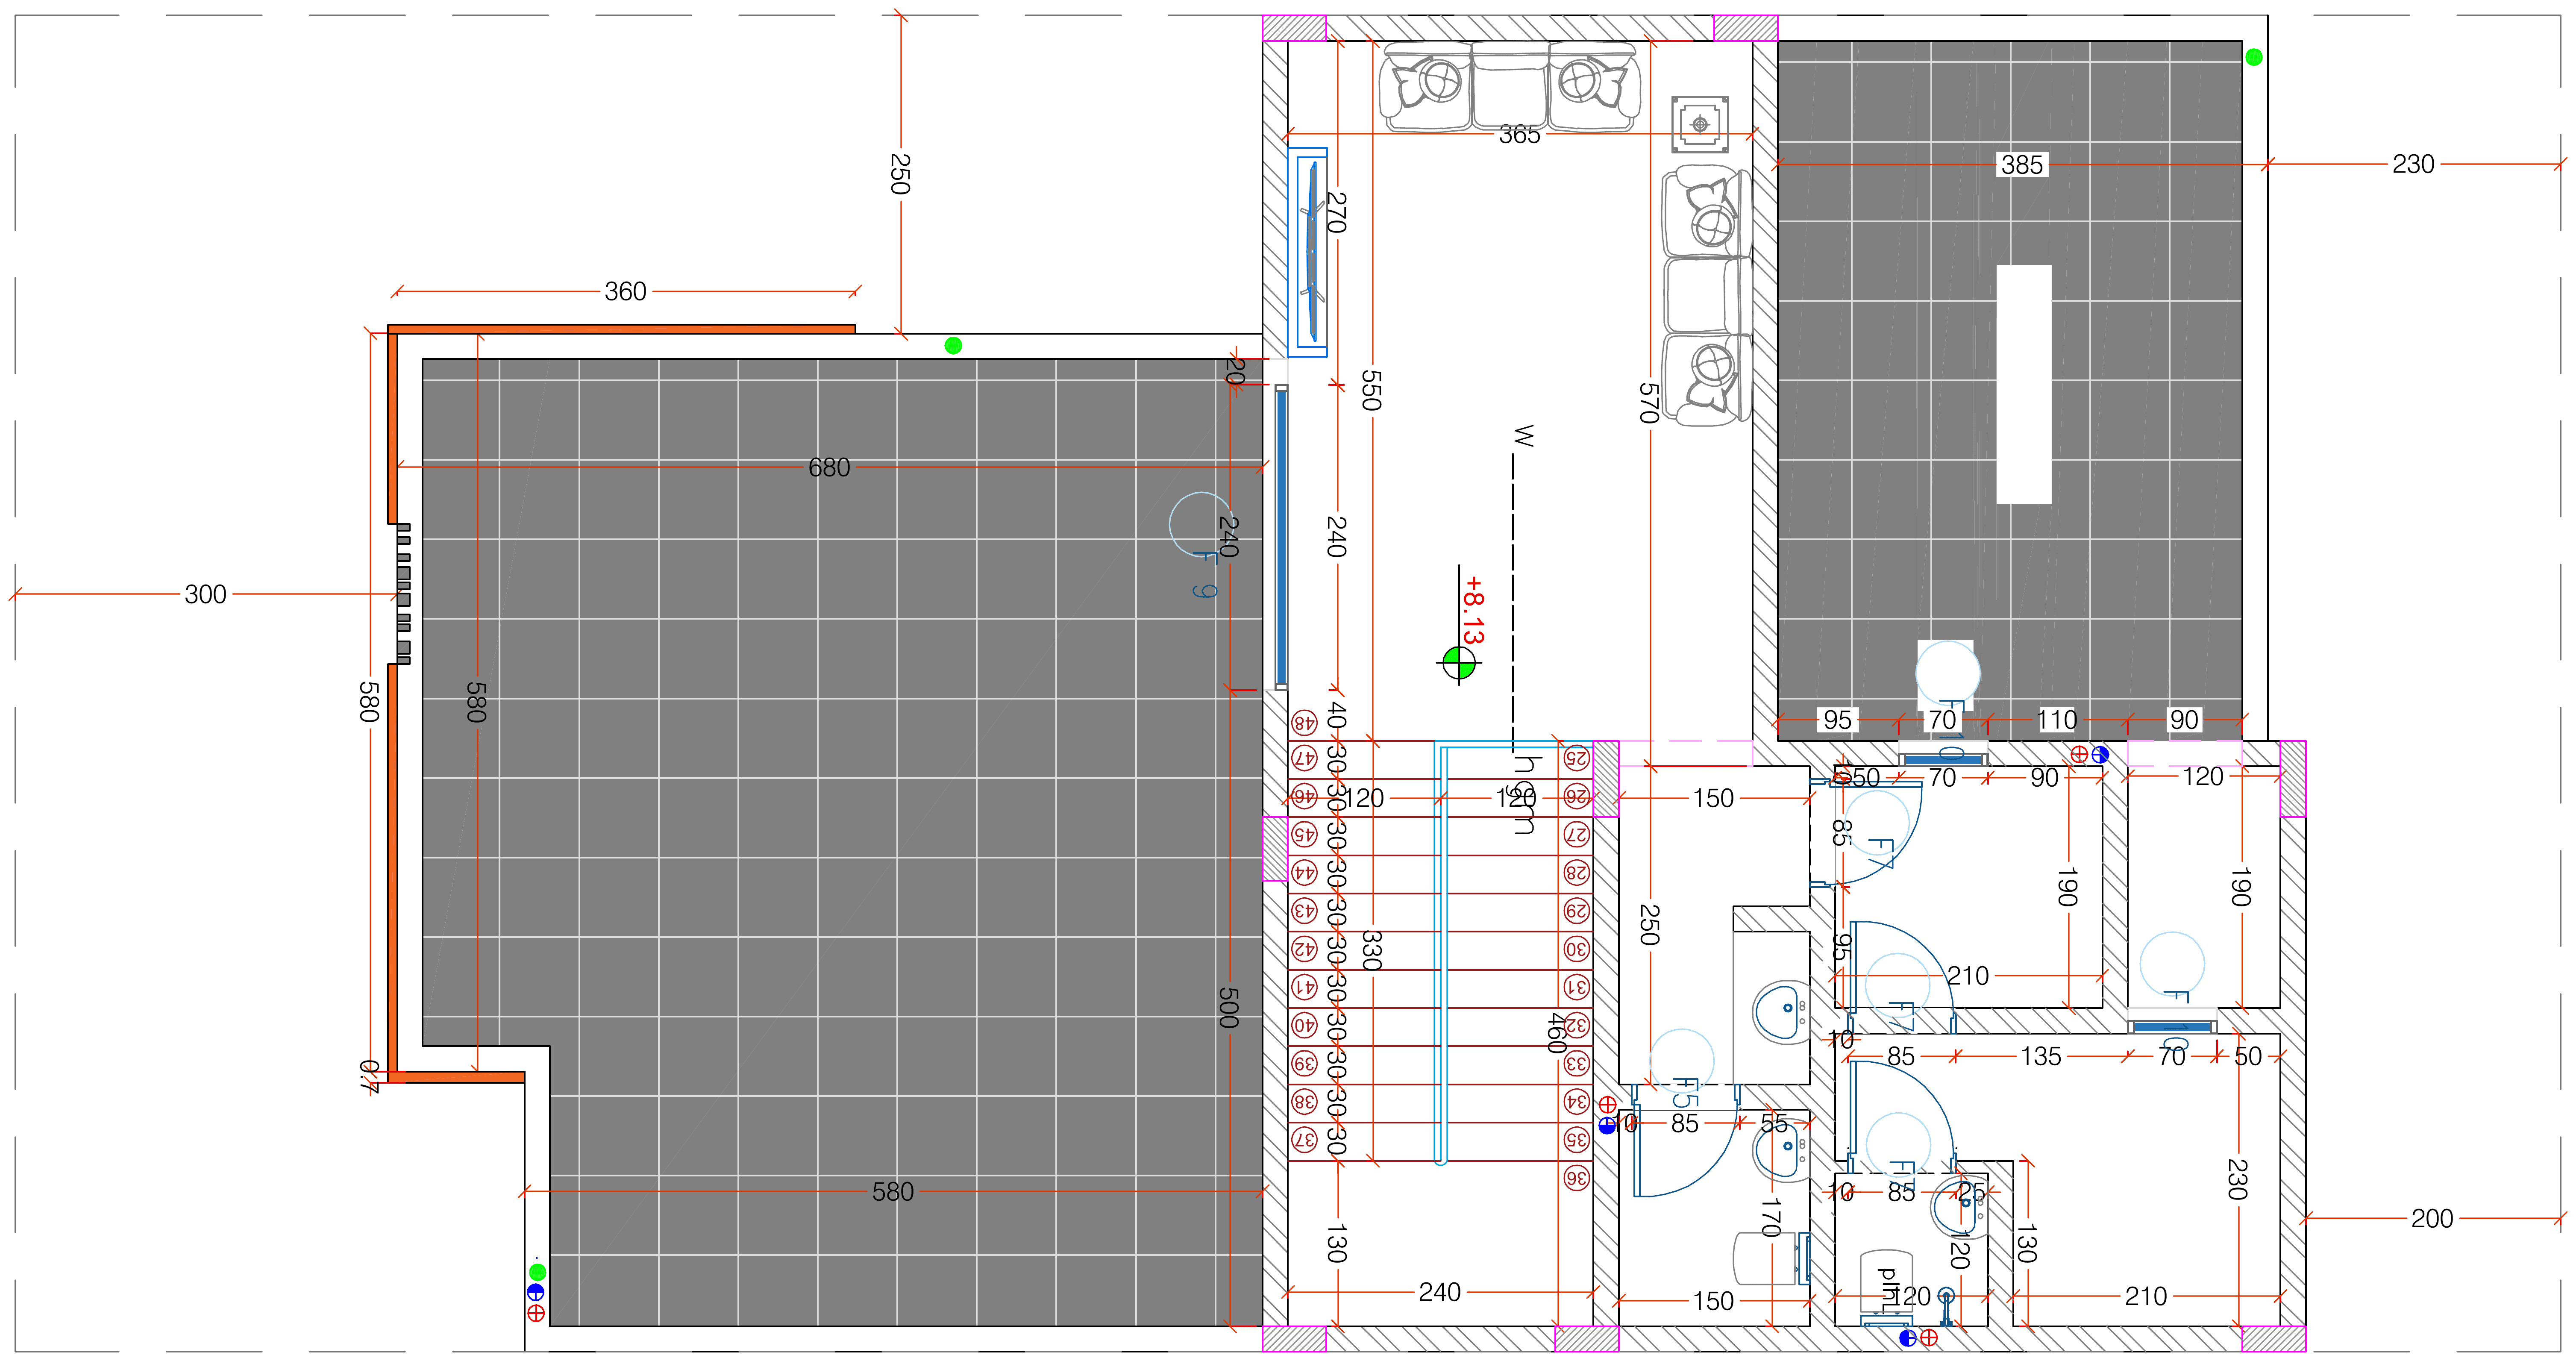
Task: Click the 270 dimension text
Action: point(1337,212)
